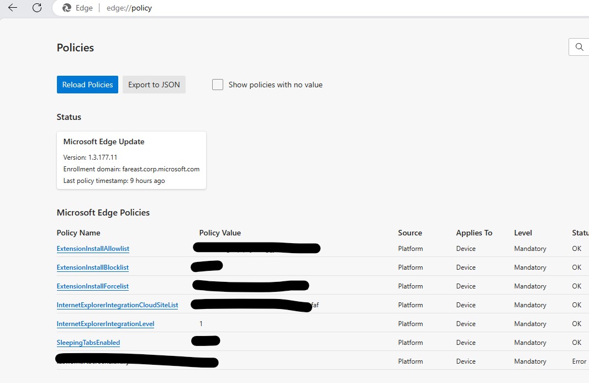The height and width of the screenshot is (383, 589).
Task: Select Enrollment domain fareast.corp.microsoft.com text
Action: pos(131,169)
